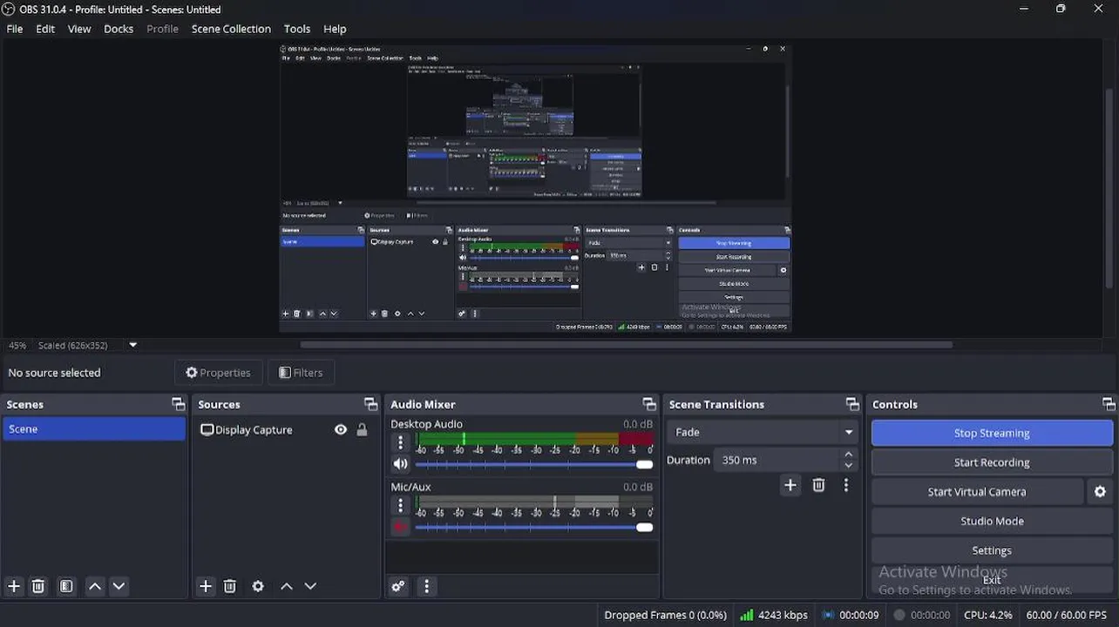Image resolution: width=1119 pixels, height=627 pixels.
Task: Open Desktop Audio options three dots
Action: coord(400,443)
